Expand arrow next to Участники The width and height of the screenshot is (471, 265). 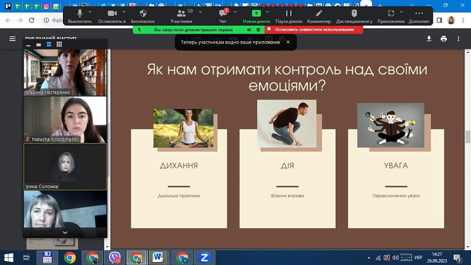200,12
